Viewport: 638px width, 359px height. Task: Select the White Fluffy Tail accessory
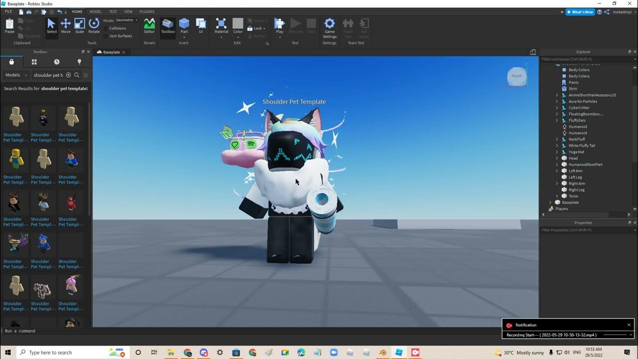point(582,146)
